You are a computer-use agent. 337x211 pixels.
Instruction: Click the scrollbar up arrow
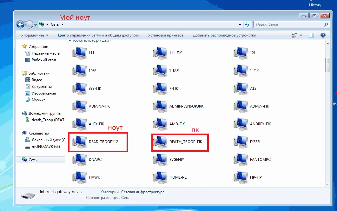point(328,43)
